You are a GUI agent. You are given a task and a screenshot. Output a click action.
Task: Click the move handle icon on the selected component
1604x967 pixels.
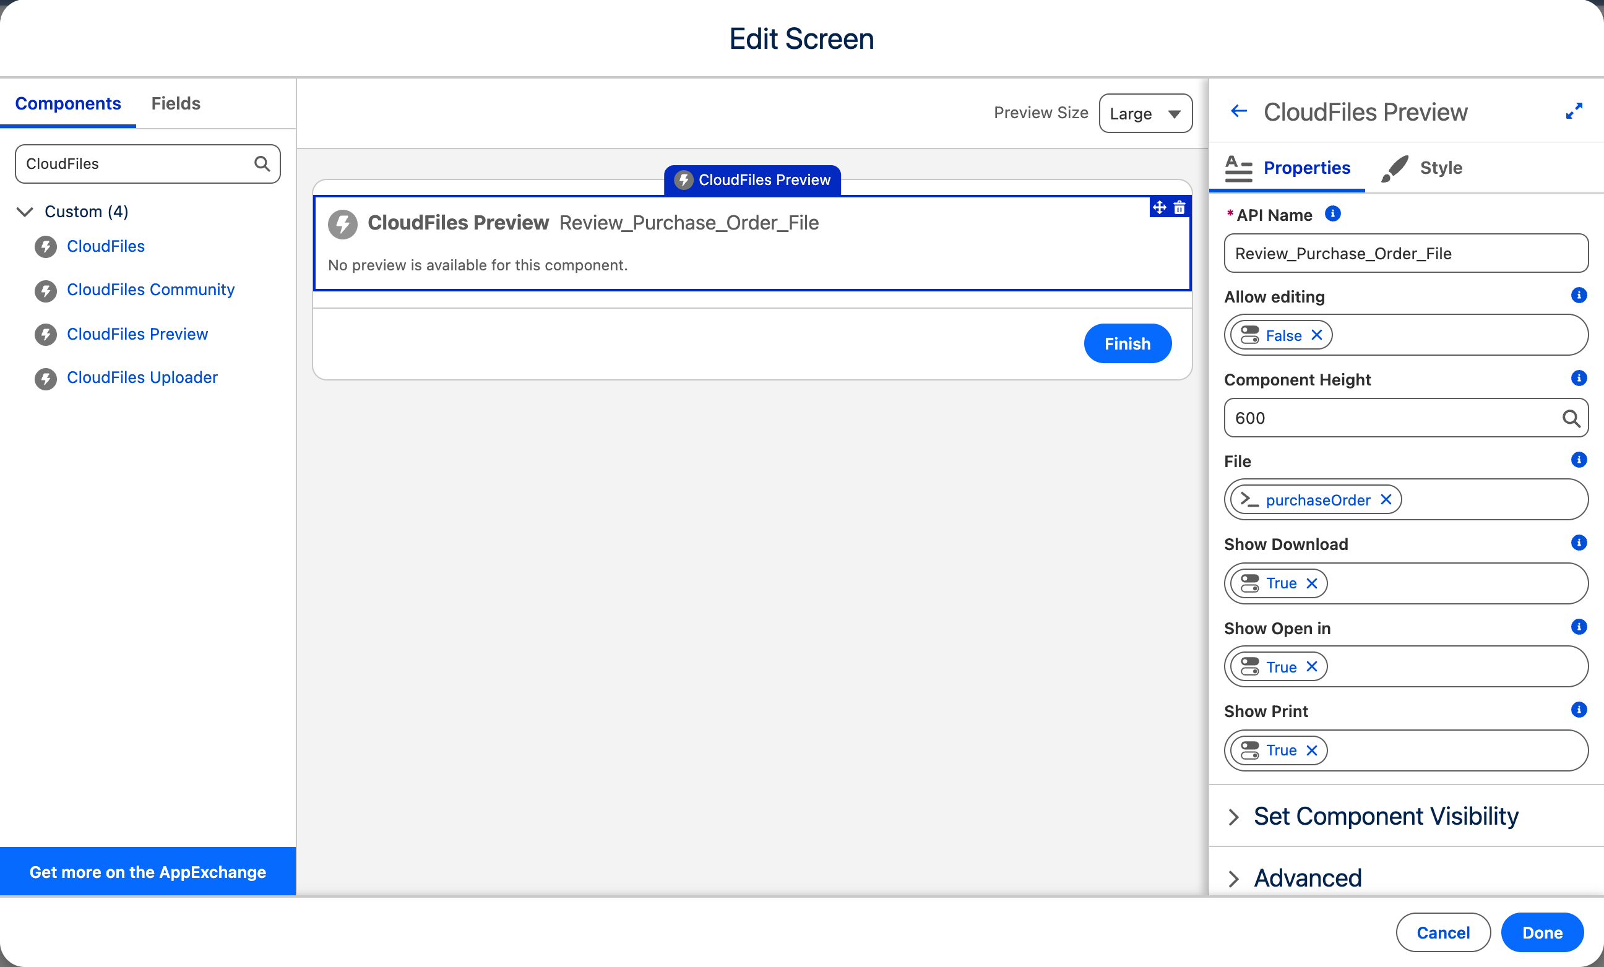click(x=1160, y=208)
